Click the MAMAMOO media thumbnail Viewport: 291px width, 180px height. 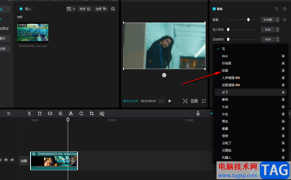click(33, 32)
